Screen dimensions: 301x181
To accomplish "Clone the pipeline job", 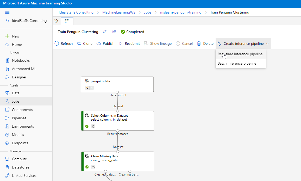I will click(85, 43).
